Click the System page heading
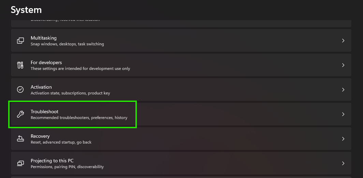 click(26, 10)
